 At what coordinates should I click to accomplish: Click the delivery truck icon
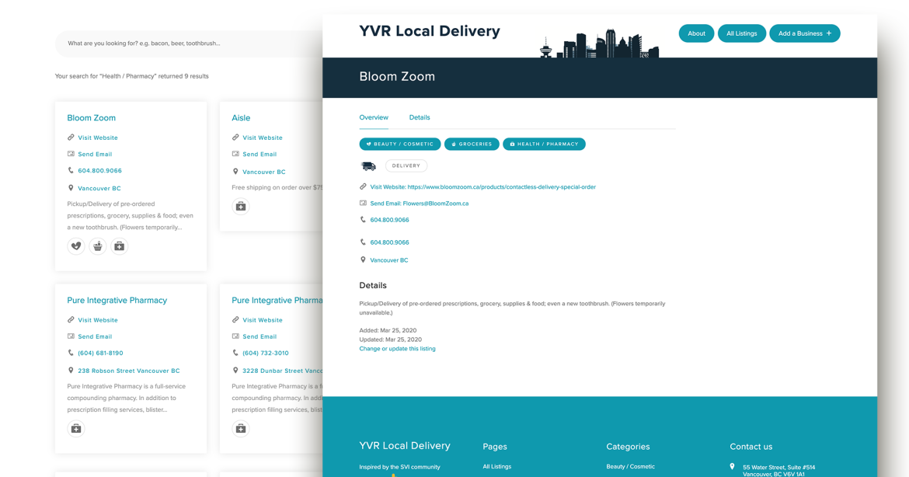(x=368, y=166)
